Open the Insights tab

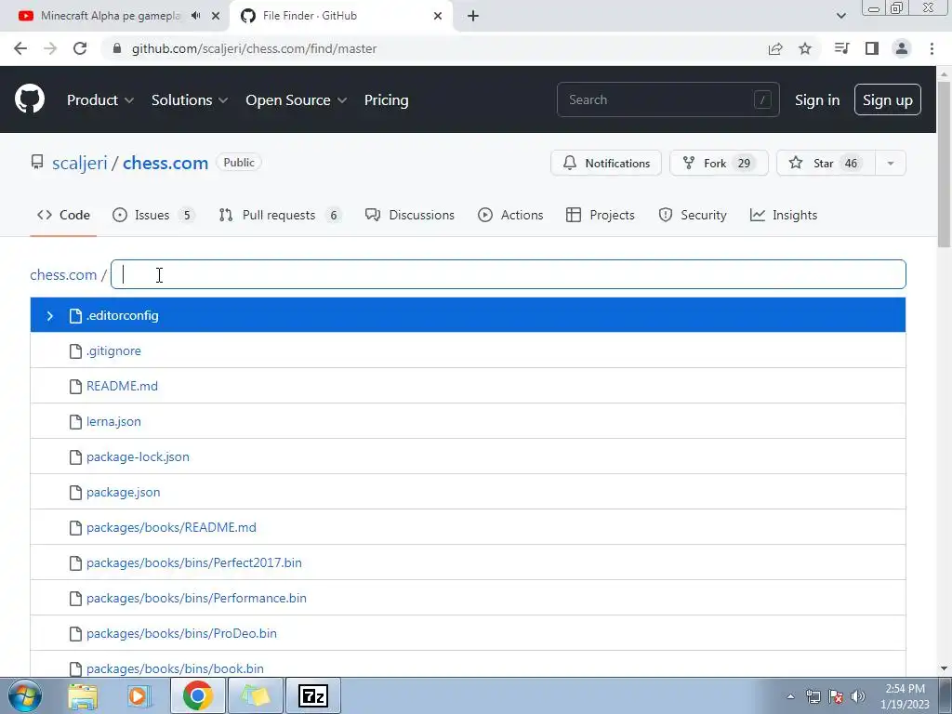point(784,215)
